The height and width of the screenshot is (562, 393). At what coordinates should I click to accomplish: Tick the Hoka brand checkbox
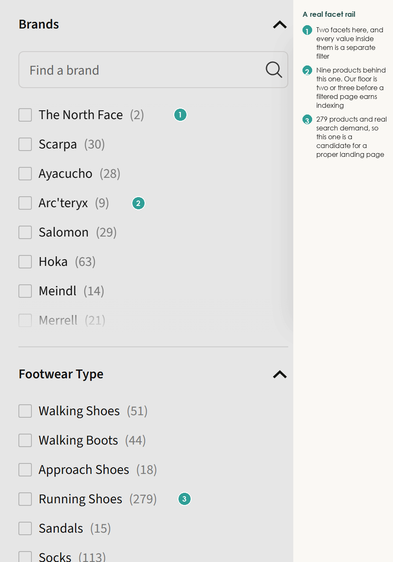click(x=25, y=262)
